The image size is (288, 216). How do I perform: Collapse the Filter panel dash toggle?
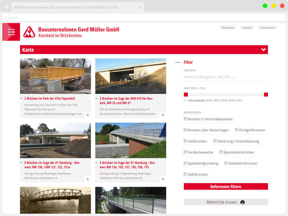(x=177, y=63)
